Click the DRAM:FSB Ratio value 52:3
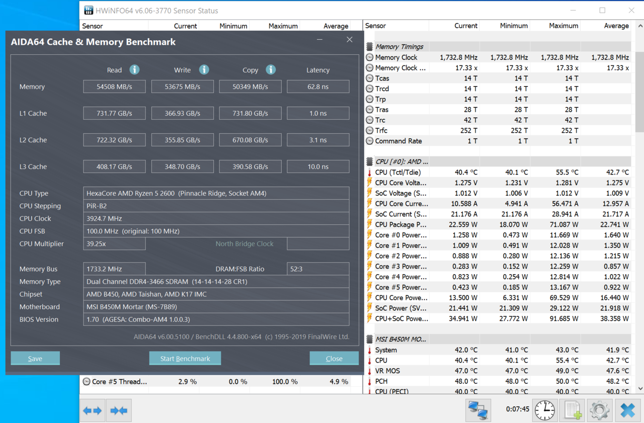The image size is (644, 423). click(x=318, y=269)
